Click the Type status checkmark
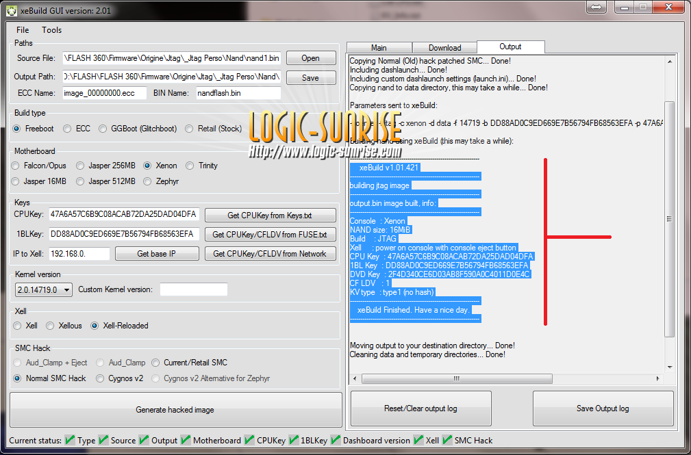691x455 pixels. 70,439
